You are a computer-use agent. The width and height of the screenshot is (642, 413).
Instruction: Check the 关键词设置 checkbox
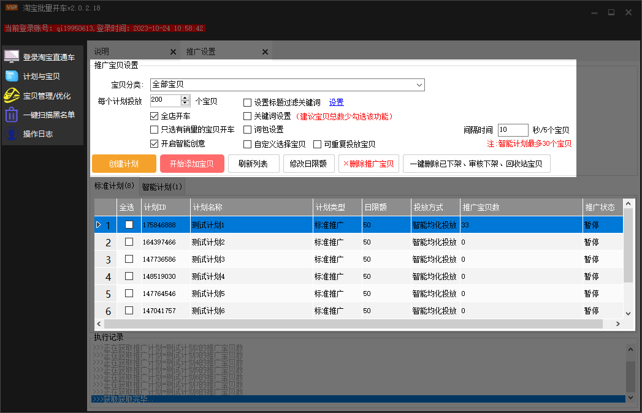(247, 116)
